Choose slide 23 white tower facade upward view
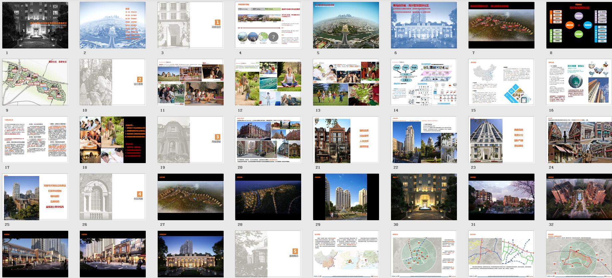This screenshot has width=612, height=278. [501, 139]
